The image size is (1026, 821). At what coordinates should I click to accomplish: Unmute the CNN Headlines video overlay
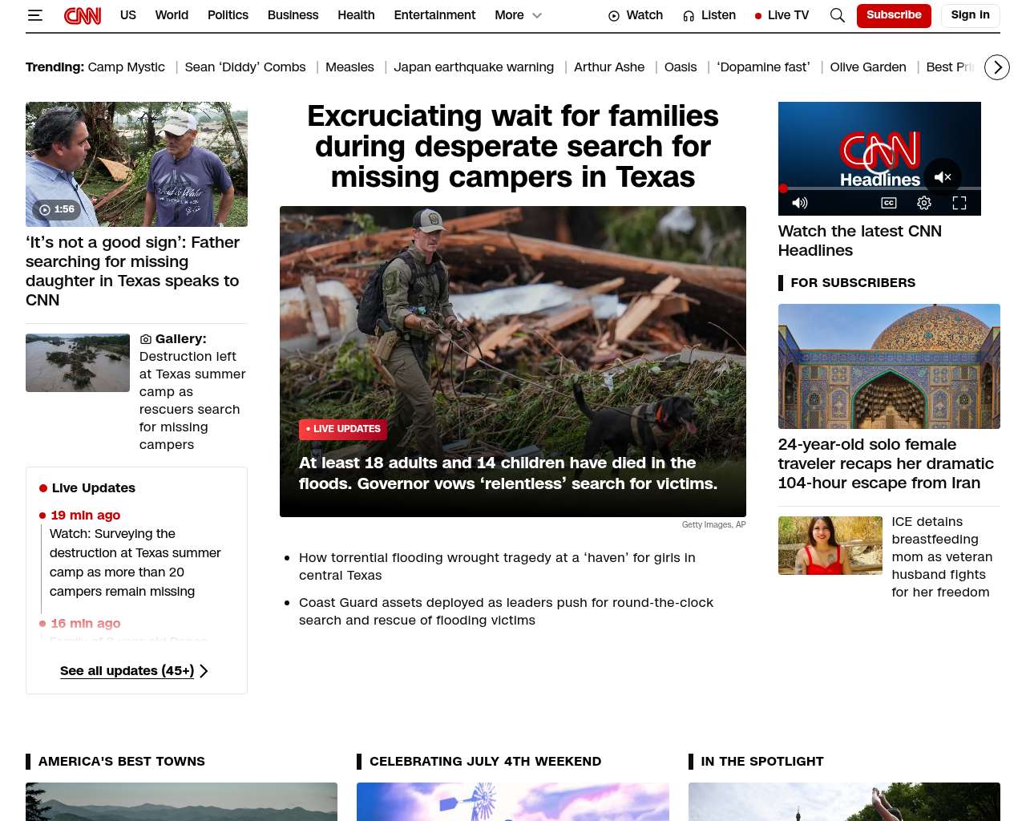(943, 177)
